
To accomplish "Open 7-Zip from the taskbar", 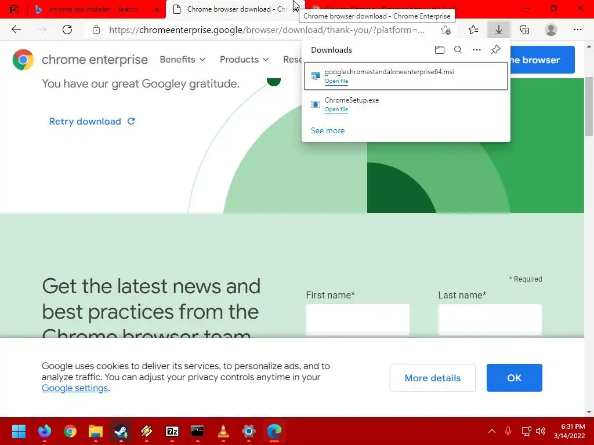I will click(172, 431).
